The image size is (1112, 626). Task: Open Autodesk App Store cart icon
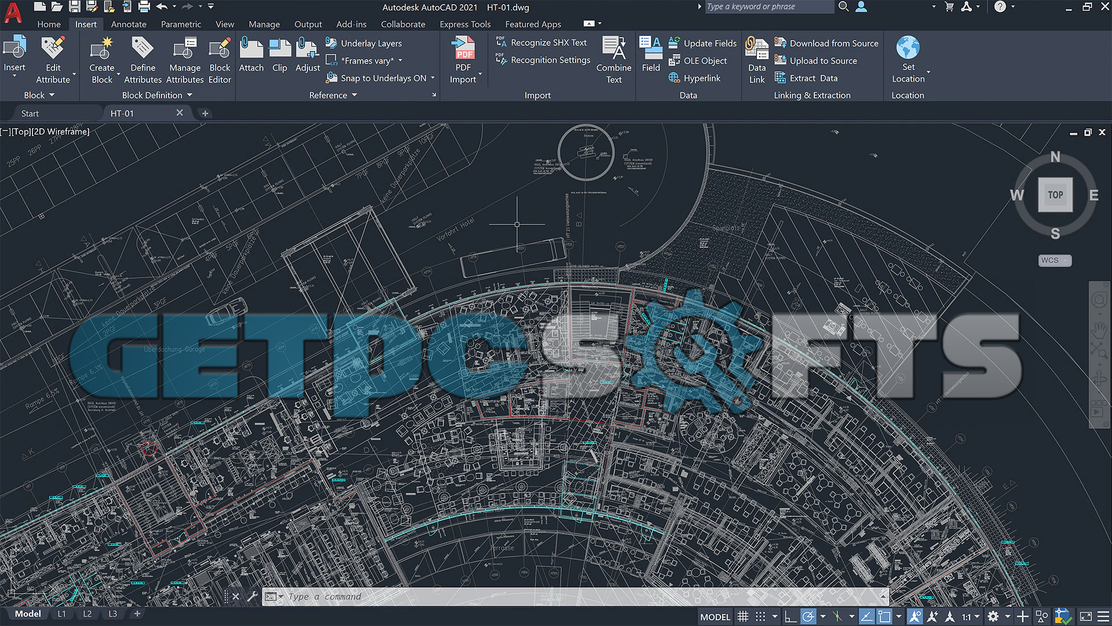949,7
